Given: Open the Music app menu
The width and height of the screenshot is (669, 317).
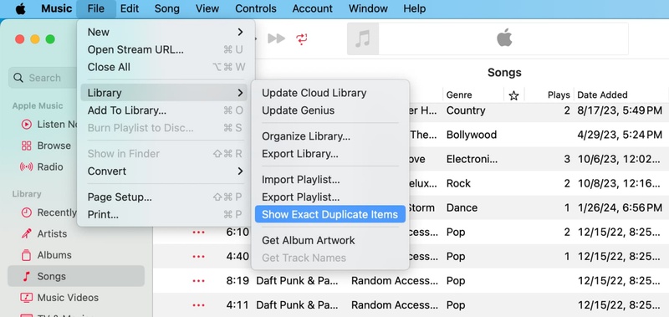Looking at the screenshot, I should pyautogui.click(x=57, y=8).
